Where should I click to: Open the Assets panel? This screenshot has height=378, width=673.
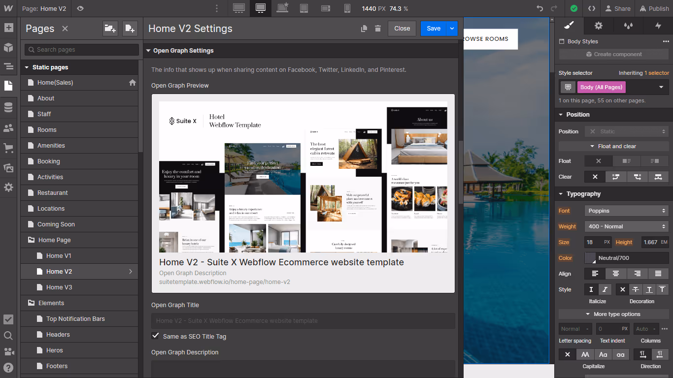point(8,167)
